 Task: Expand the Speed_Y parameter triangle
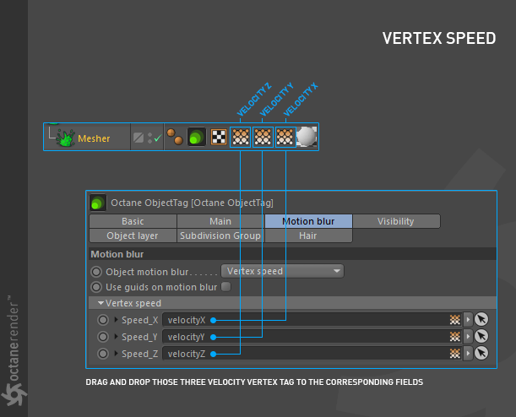(x=116, y=336)
